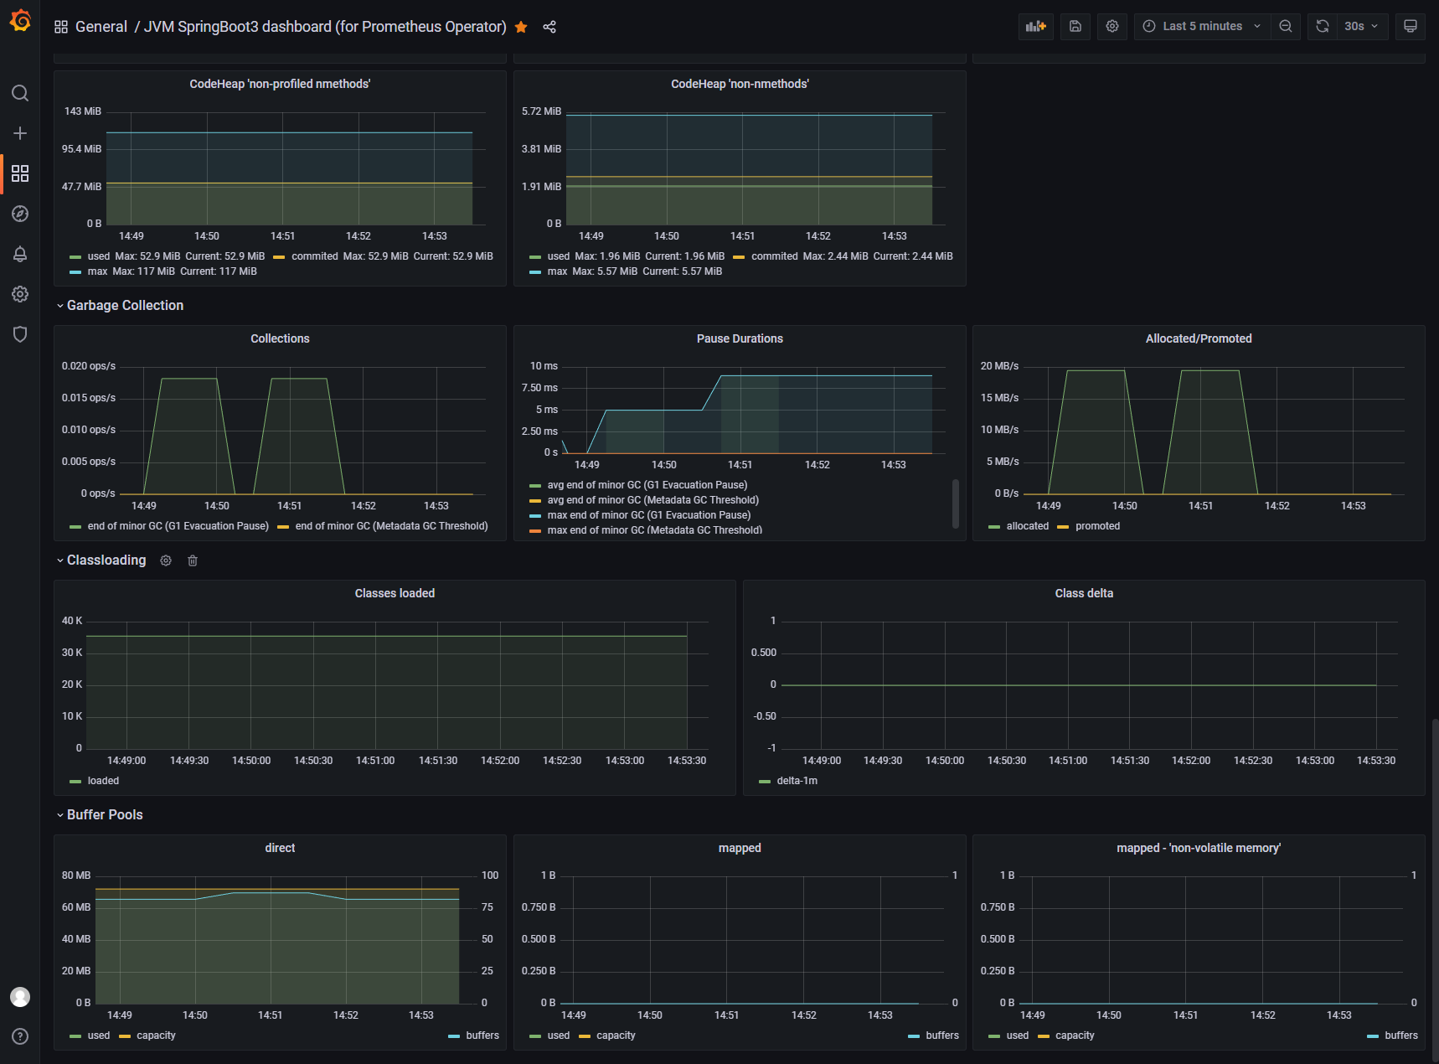Toggle the 'used' series in direct panel legend
The image size is (1439, 1064).
(x=99, y=1036)
